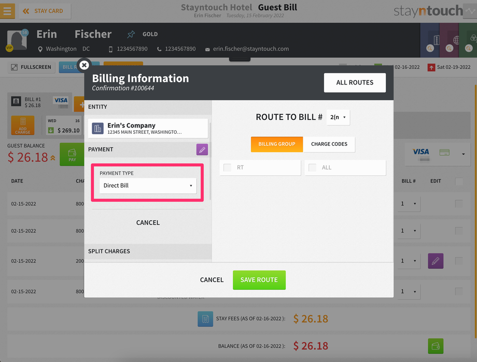Click the Split Charges section header
Screen dimensions: 477x362
[148, 251]
